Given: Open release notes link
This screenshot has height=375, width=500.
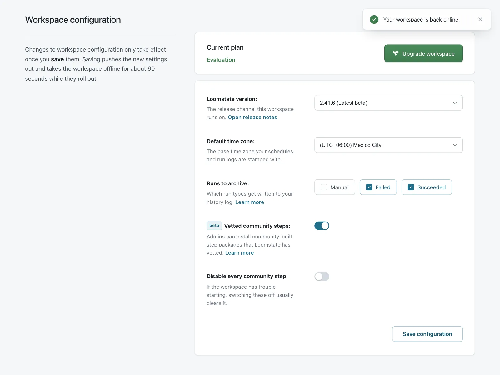Looking at the screenshot, I should tap(252, 117).
